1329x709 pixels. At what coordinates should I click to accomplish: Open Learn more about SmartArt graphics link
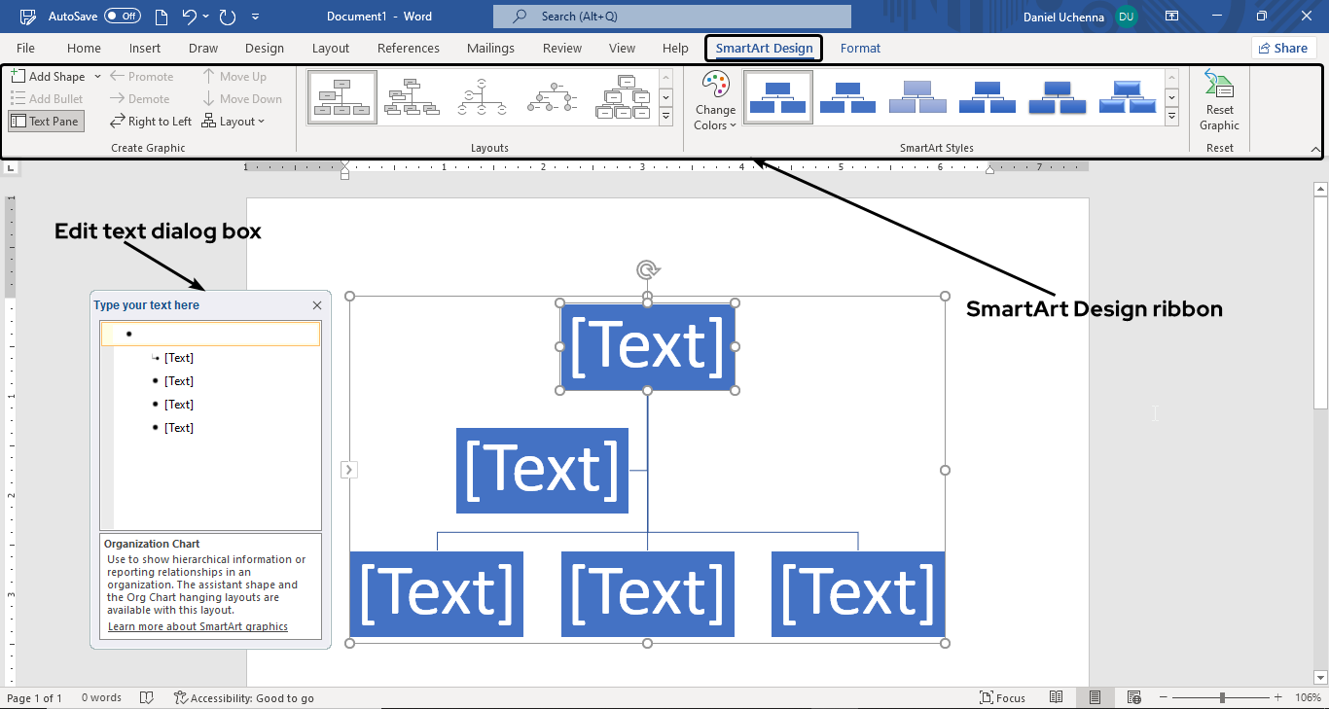pos(198,626)
